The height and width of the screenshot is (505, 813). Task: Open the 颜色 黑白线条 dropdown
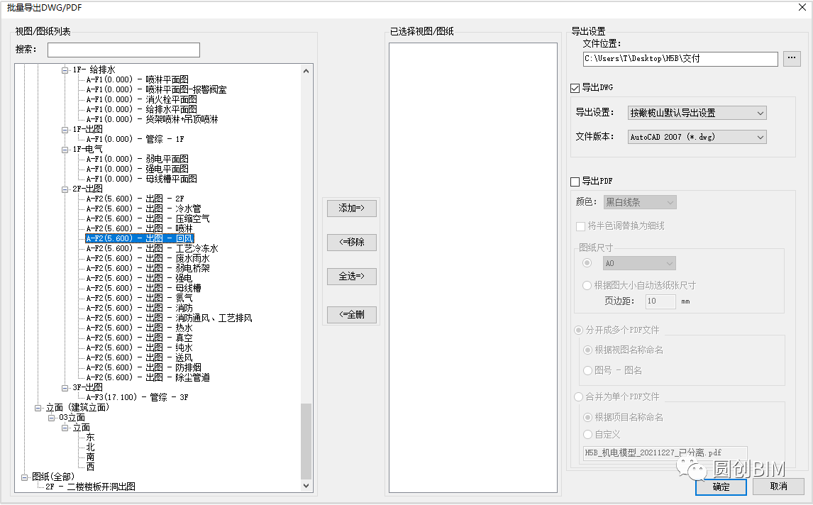pyautogui.click(x=640, y=202)
